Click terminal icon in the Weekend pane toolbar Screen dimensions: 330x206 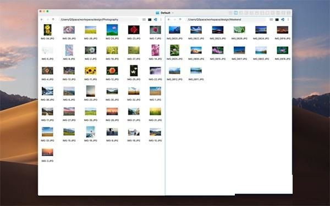pos(277,20)
